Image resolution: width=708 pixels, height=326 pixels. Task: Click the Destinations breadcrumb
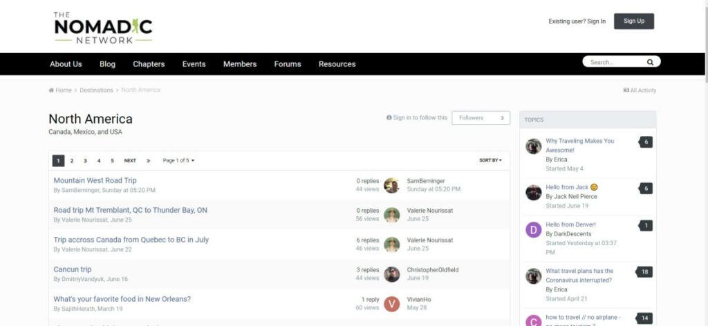[97, 90]
